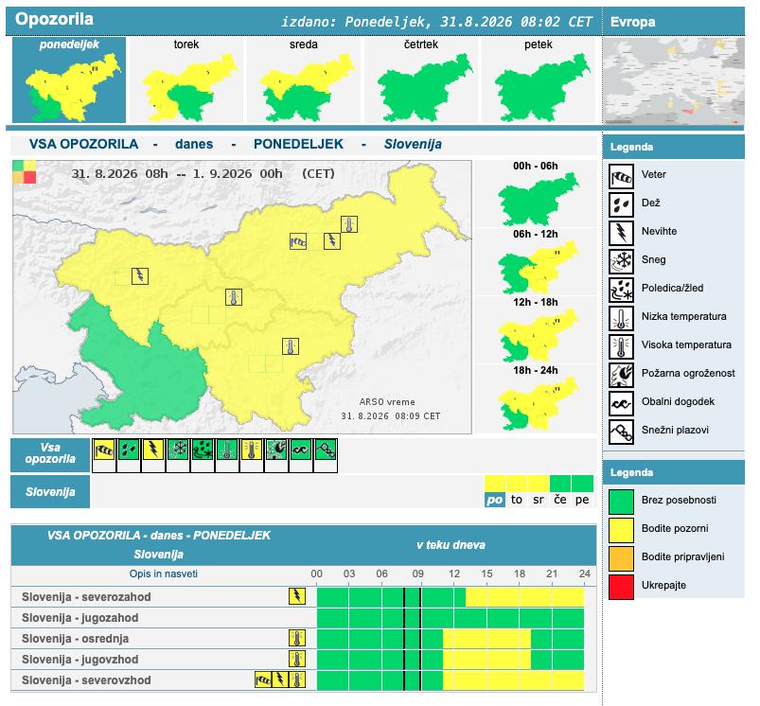
Task: Select the coastal event icon in Vsa opozorila row
Action: pos(301,450)
